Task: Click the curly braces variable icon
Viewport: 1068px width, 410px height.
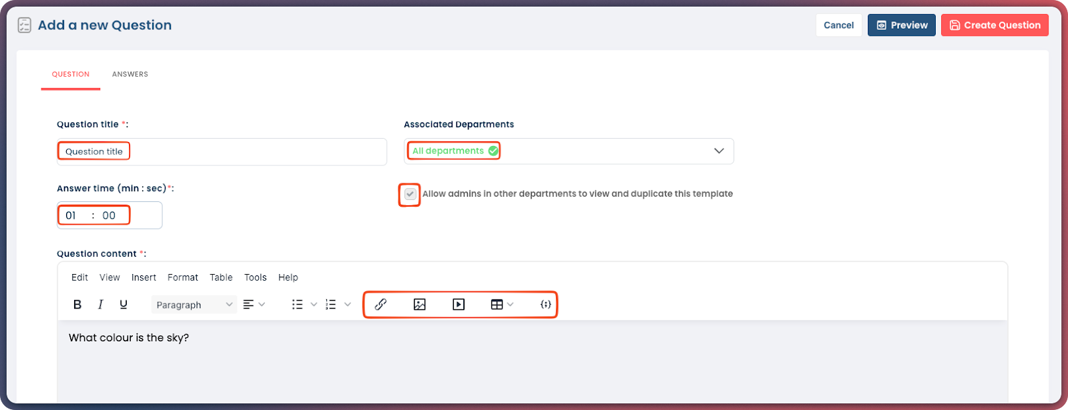Action: [x=545, y=305]
